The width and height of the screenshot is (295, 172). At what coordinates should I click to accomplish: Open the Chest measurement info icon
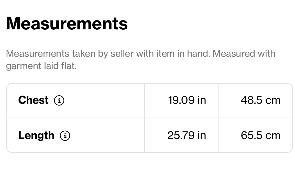[59, 100]
